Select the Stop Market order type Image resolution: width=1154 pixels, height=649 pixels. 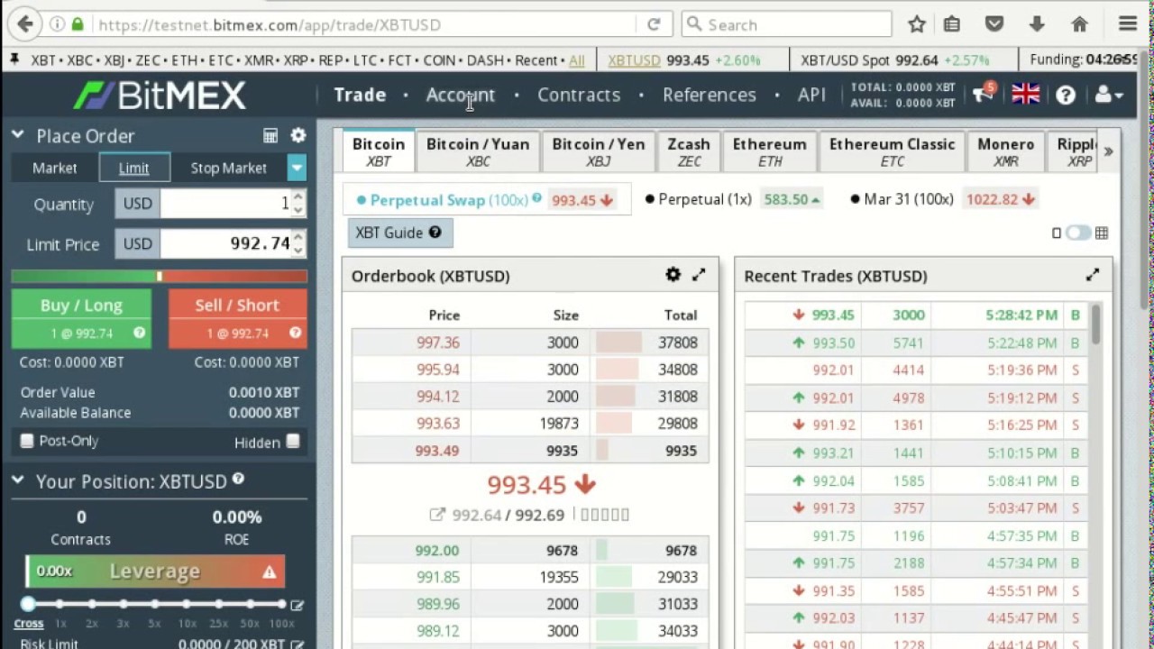coord(229,168)
